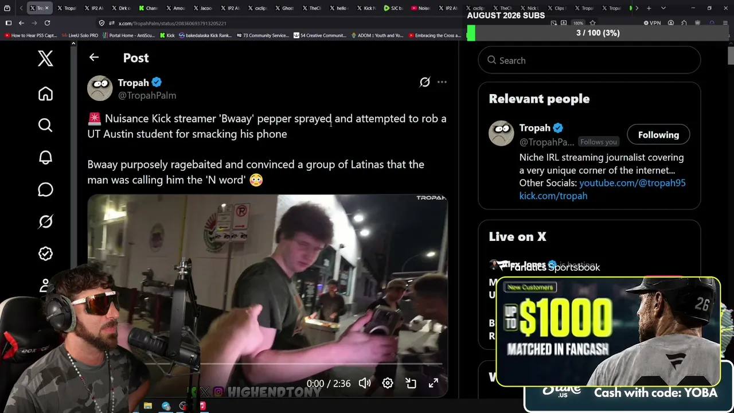Click the shield tracking-protection icon

tap(101, 23)
